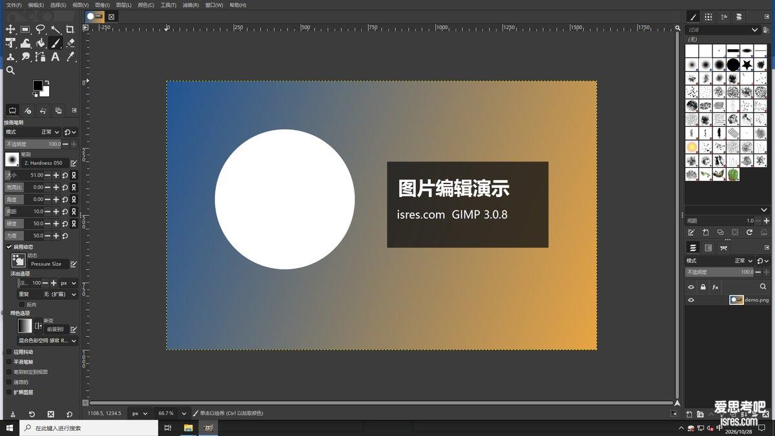Enable the 递增的 checkbox
The image size is (775, 436).
click(9, 382)
